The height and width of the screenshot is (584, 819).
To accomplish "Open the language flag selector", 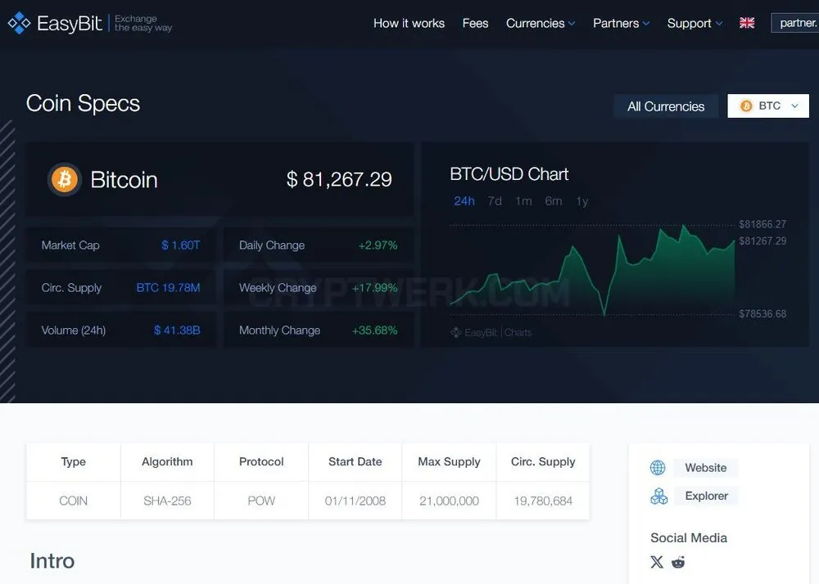I will [x=747, y=23].
